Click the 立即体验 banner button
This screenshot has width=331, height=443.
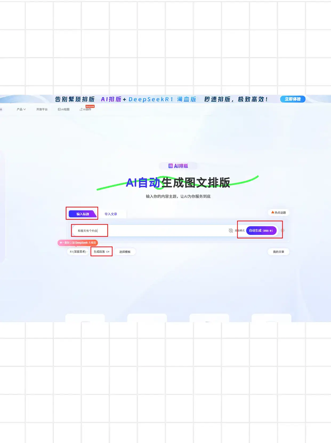(x=293, y=99)
